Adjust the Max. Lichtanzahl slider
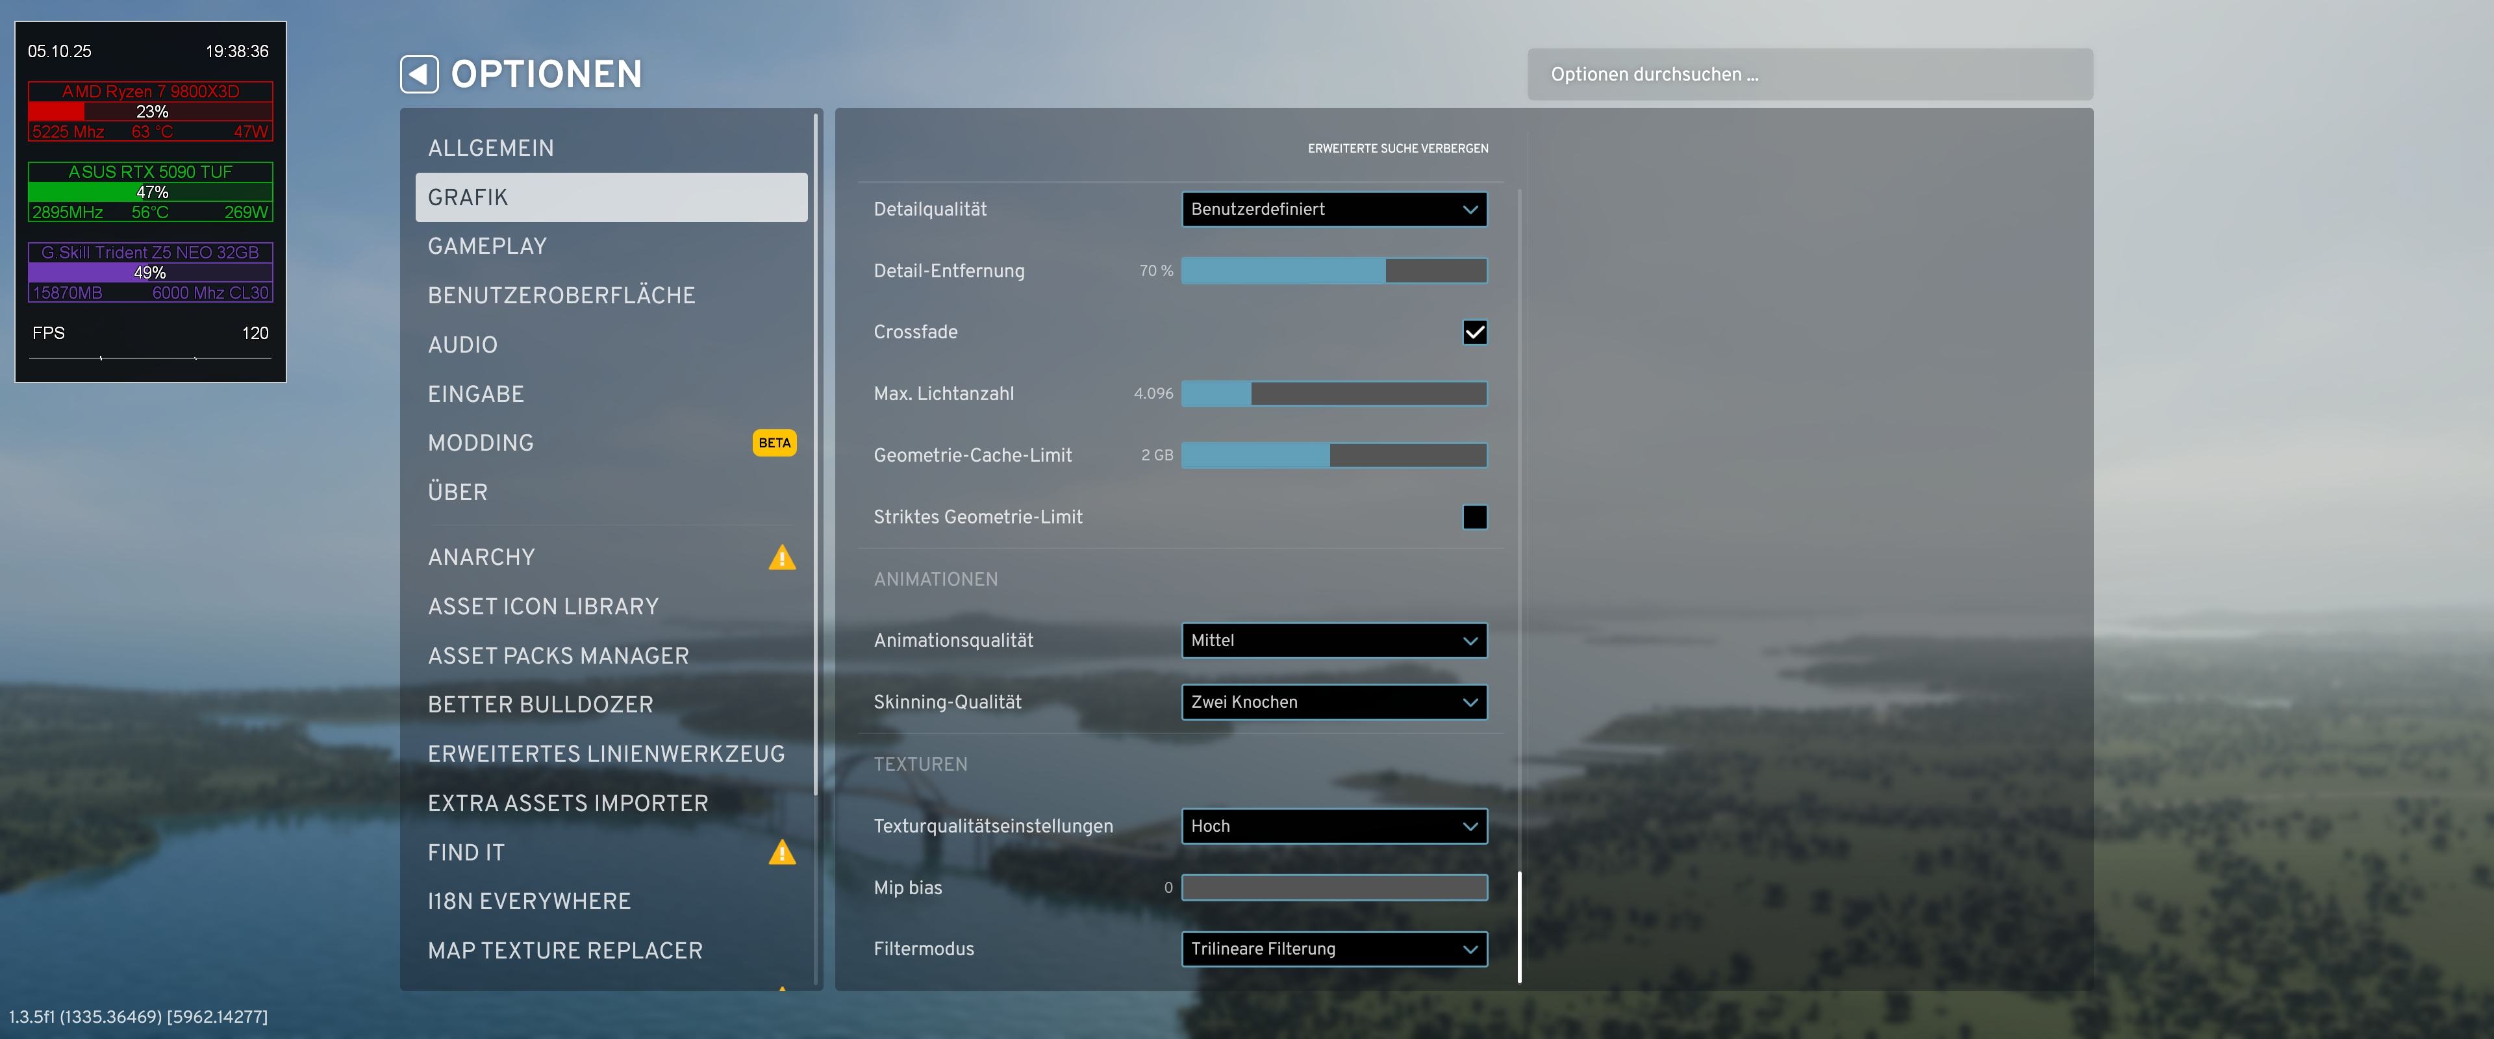Viewport: 2494px width, 1039px height. [1333, 394]
